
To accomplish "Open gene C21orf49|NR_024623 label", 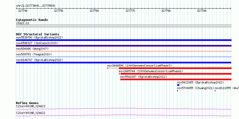I will pyautogui.click(x=31, y=106).
